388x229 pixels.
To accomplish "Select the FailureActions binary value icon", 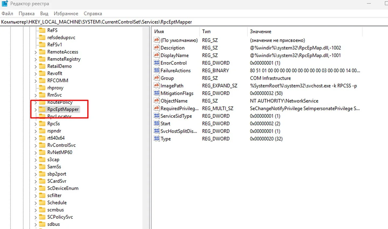I will (x=157, y=70).
